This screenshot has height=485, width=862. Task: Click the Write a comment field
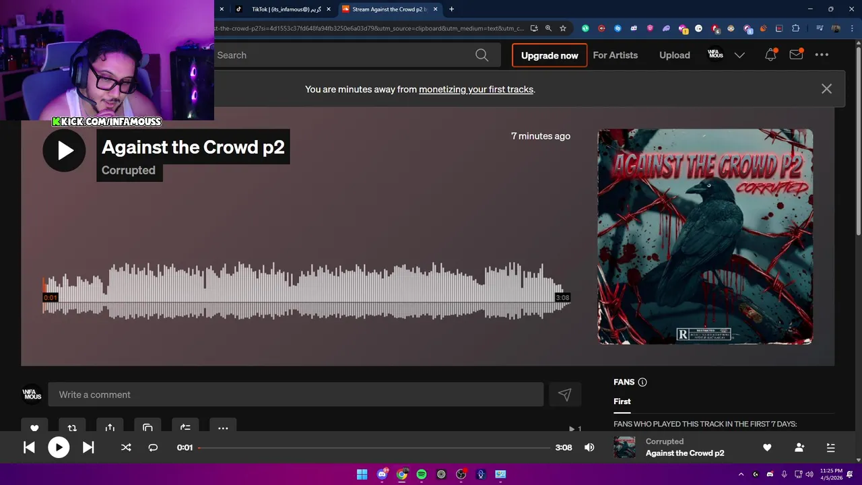[x=296, y=395]
